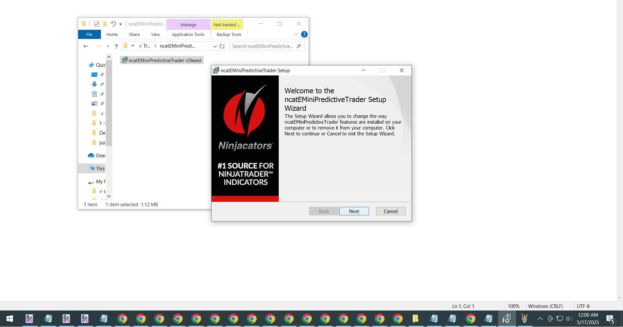623x327 pixels.
Task: Click Next in the Setup Wizard
Action: [x=354, y=211]
